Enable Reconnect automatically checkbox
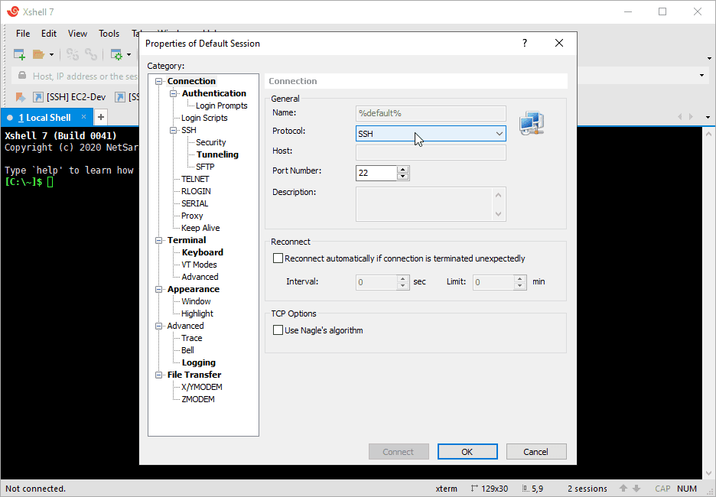The width and height of the screenshot is (716, 497). 278,258
